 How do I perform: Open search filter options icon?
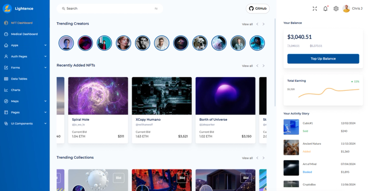tap(156, 8)
